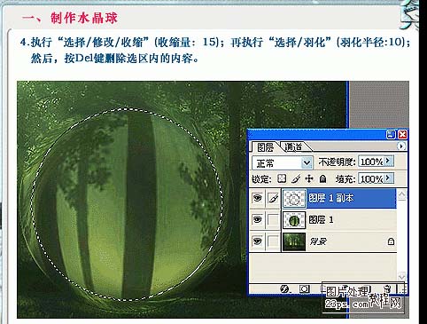Click the lock transparent pixels icon

282,178
